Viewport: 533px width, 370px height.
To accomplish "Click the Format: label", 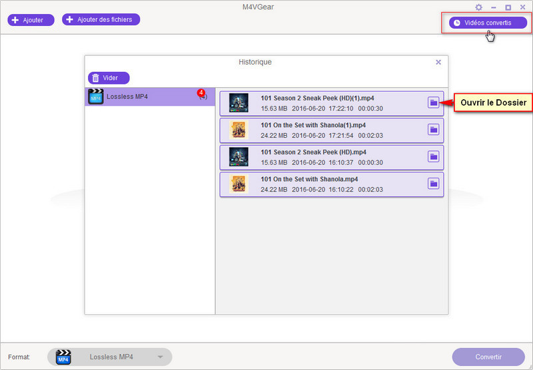I will tap(19, 357).
